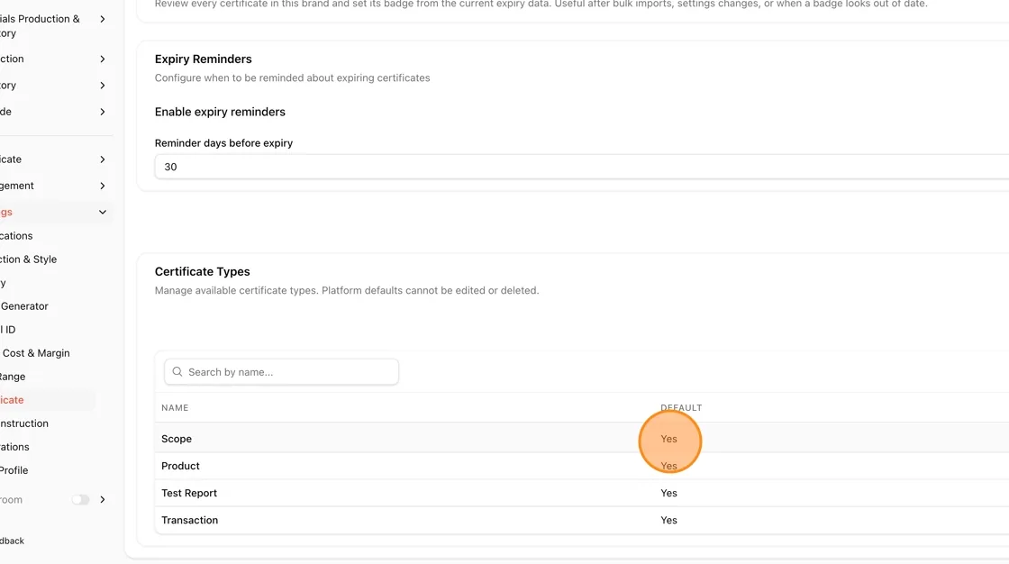The image size is (1009, 564).
Task: Click the NAME column header
Action: pos(175,407)
